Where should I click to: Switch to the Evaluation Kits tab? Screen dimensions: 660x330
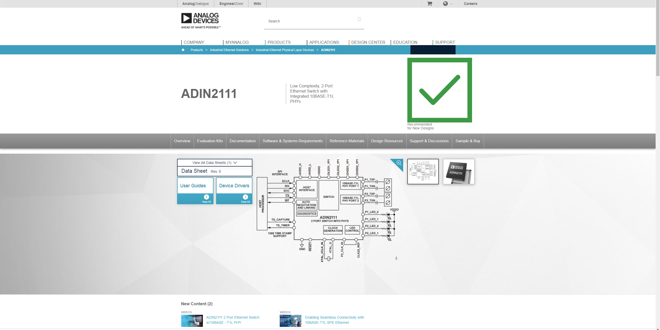(x=210, y=141)
